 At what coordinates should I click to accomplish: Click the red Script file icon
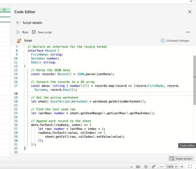tap(19, 40)
